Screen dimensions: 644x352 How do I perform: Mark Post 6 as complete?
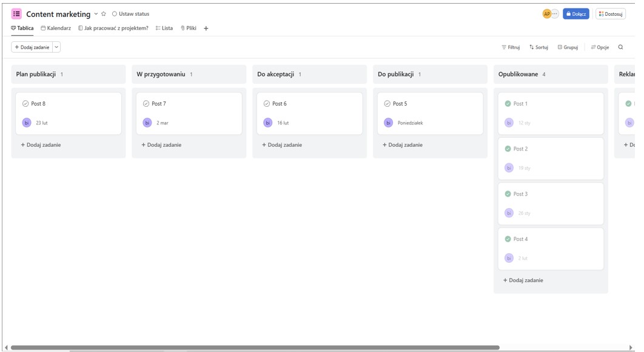[266, 104]
